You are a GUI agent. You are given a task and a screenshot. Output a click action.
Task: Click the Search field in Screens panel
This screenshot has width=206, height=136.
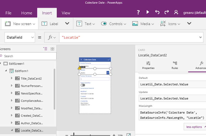point(29,56)
